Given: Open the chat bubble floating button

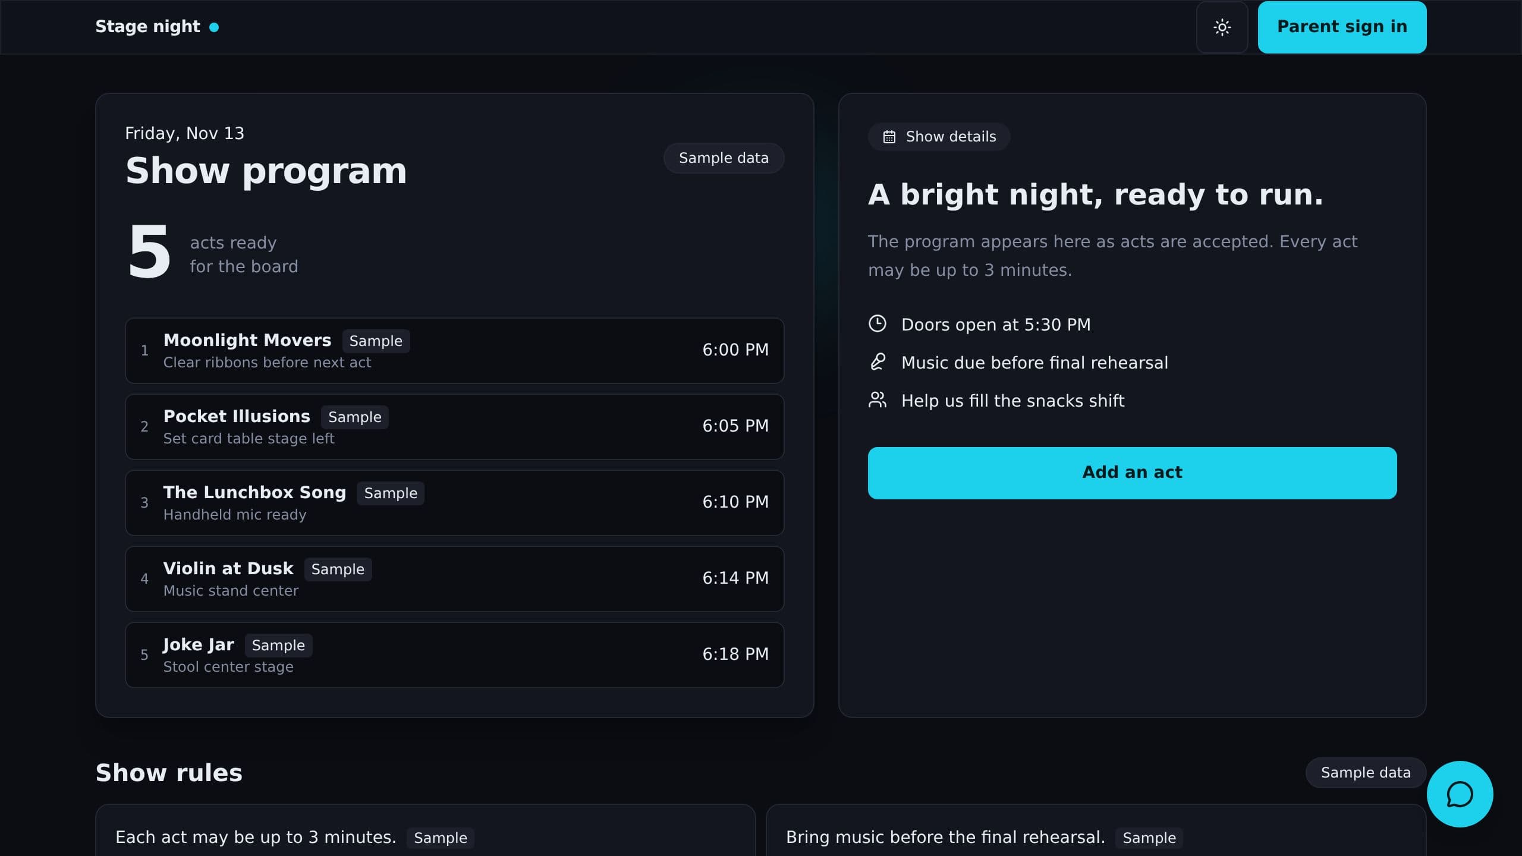Looking at the screenshot, I should click(1460, 794).
